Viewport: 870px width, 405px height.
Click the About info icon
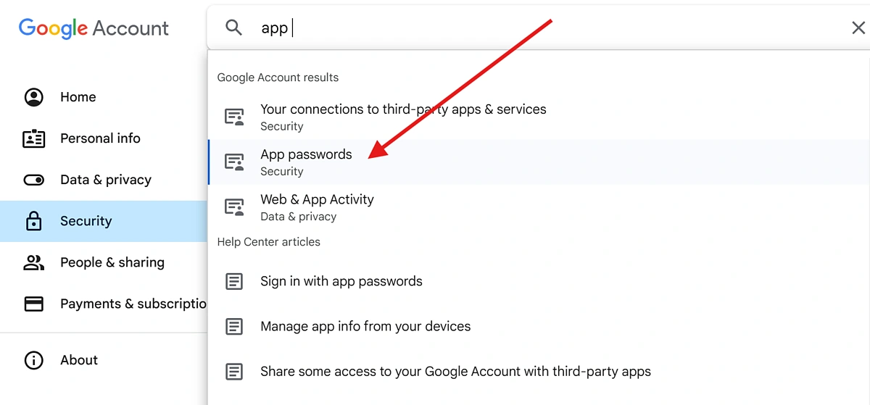(x=34, y=360)
